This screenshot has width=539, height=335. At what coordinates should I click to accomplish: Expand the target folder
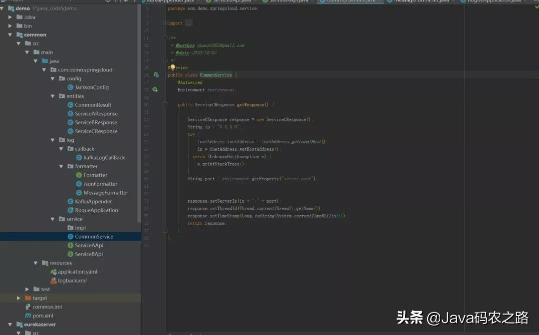coord(19,298)
